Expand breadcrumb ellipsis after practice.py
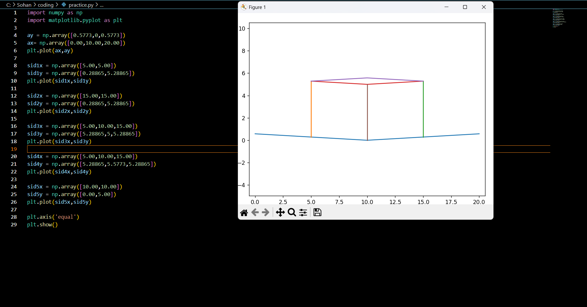The height and width of the screenshot is (307, 587). coord(102,5)
